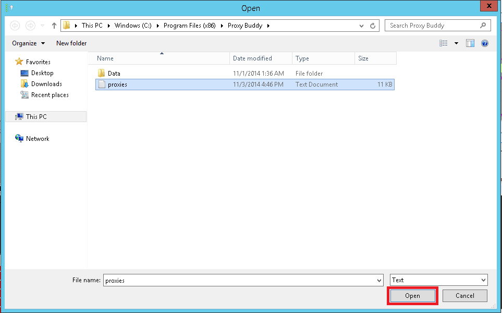The height and width of the screenshot is (313, 502).
Task: Click the Desktop icon in sidebar
Action: coord(25,73)
